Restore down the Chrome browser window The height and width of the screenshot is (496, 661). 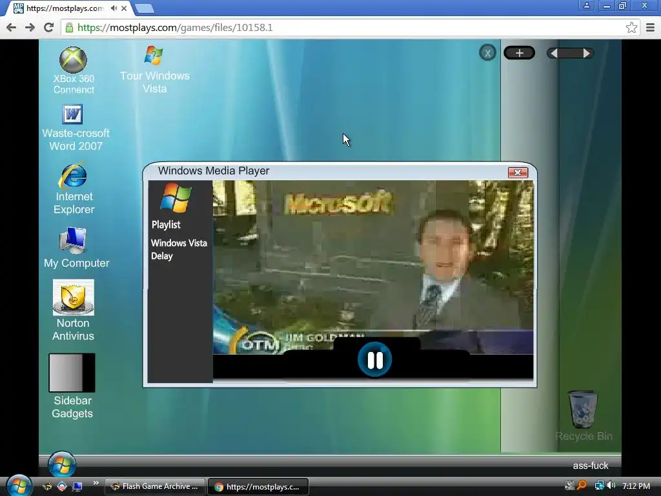click(x=622, y=5)
